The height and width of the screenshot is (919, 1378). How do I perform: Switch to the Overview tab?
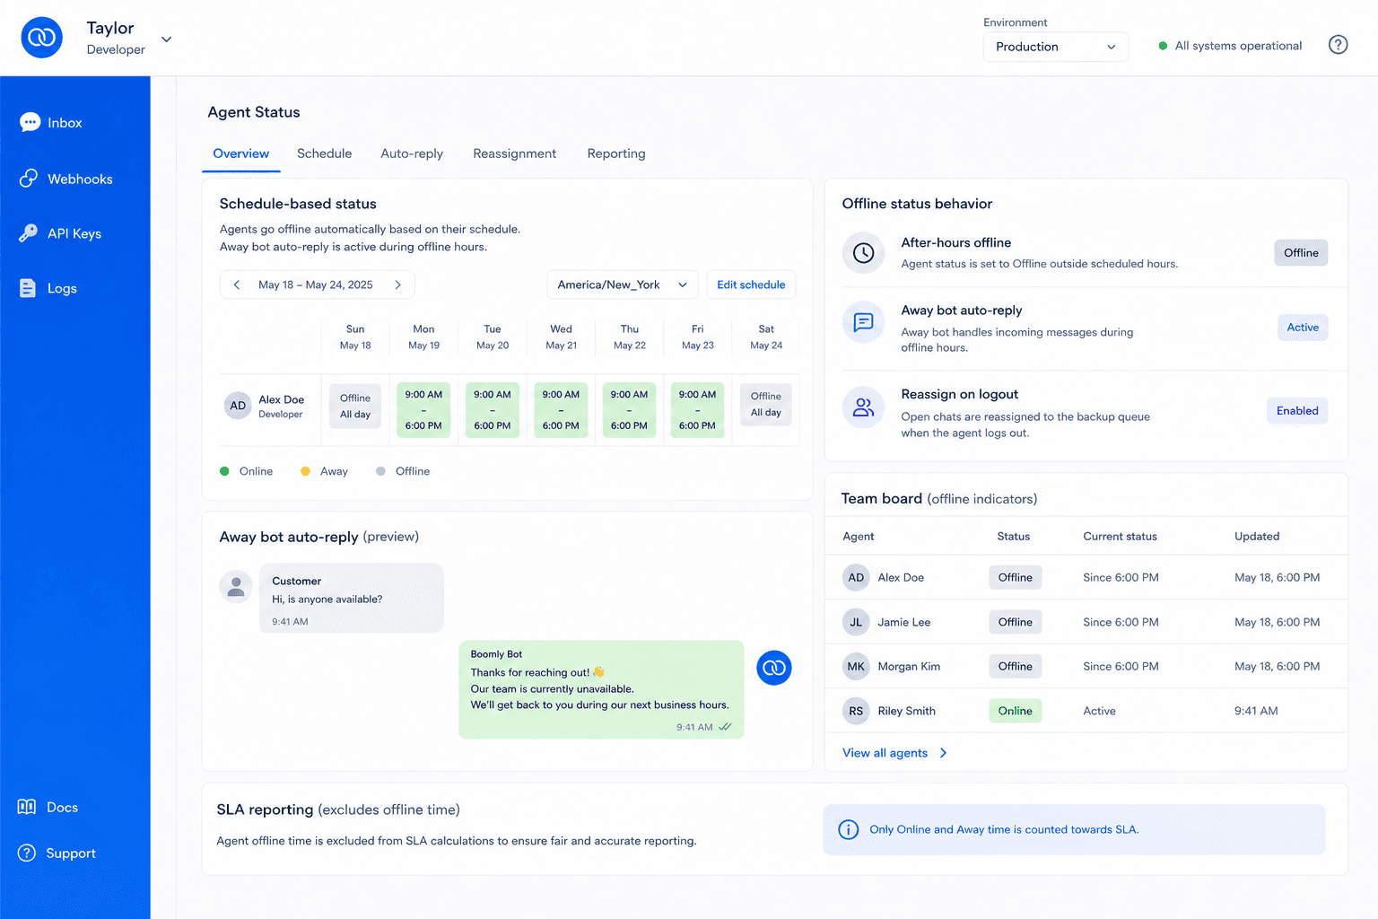[x=241, y=153]
